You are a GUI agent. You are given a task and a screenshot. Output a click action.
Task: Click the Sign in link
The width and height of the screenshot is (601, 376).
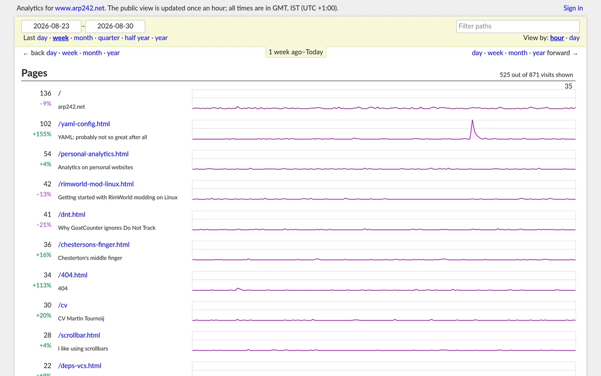point(573,8)
